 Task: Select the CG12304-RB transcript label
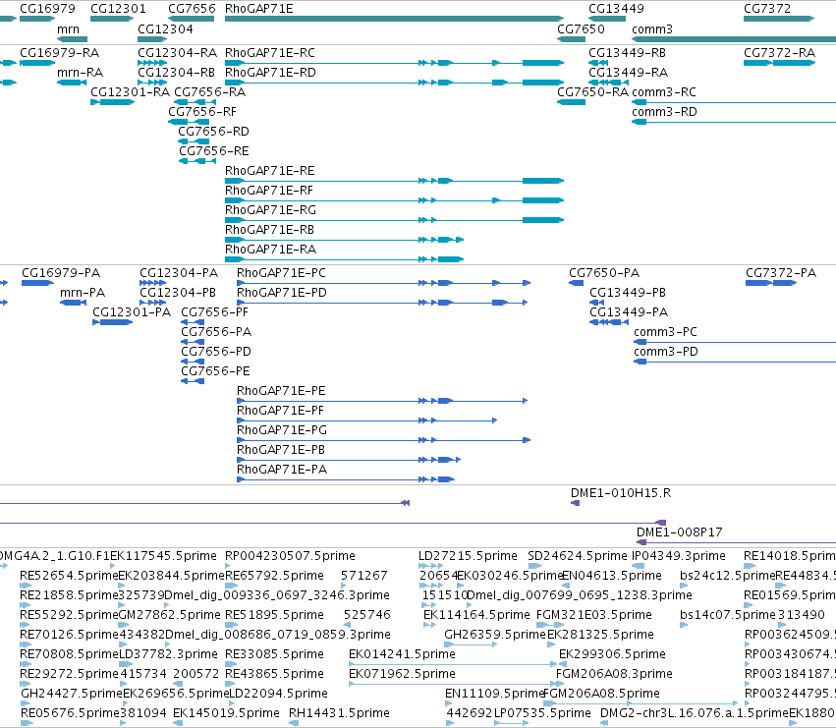pyautogui.click(x=177, y=73)
